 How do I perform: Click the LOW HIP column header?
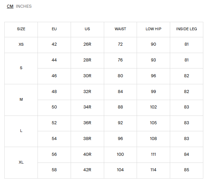tap(153, 29)
